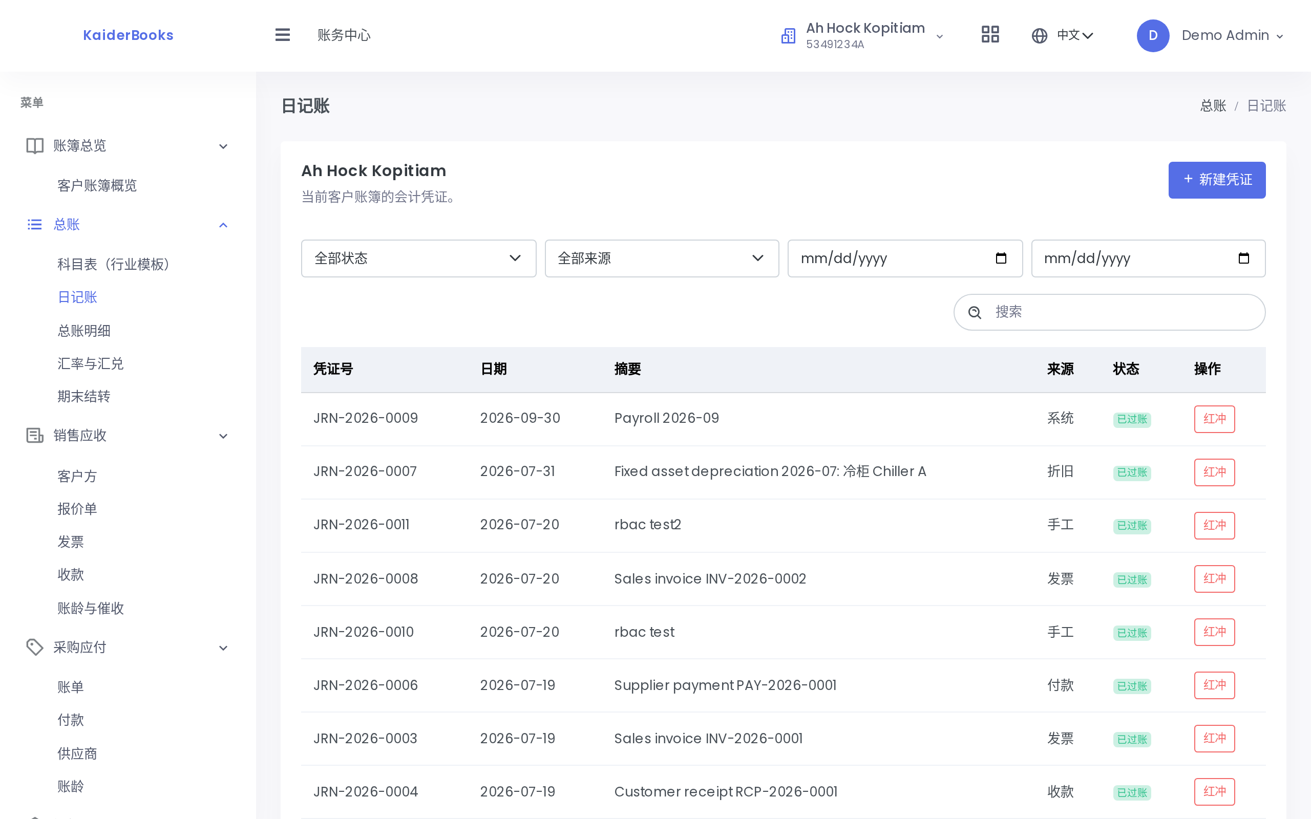Open 供应商 in sidebar
This screenshot has height=819, width=1311.
click(x=77, y=754)
